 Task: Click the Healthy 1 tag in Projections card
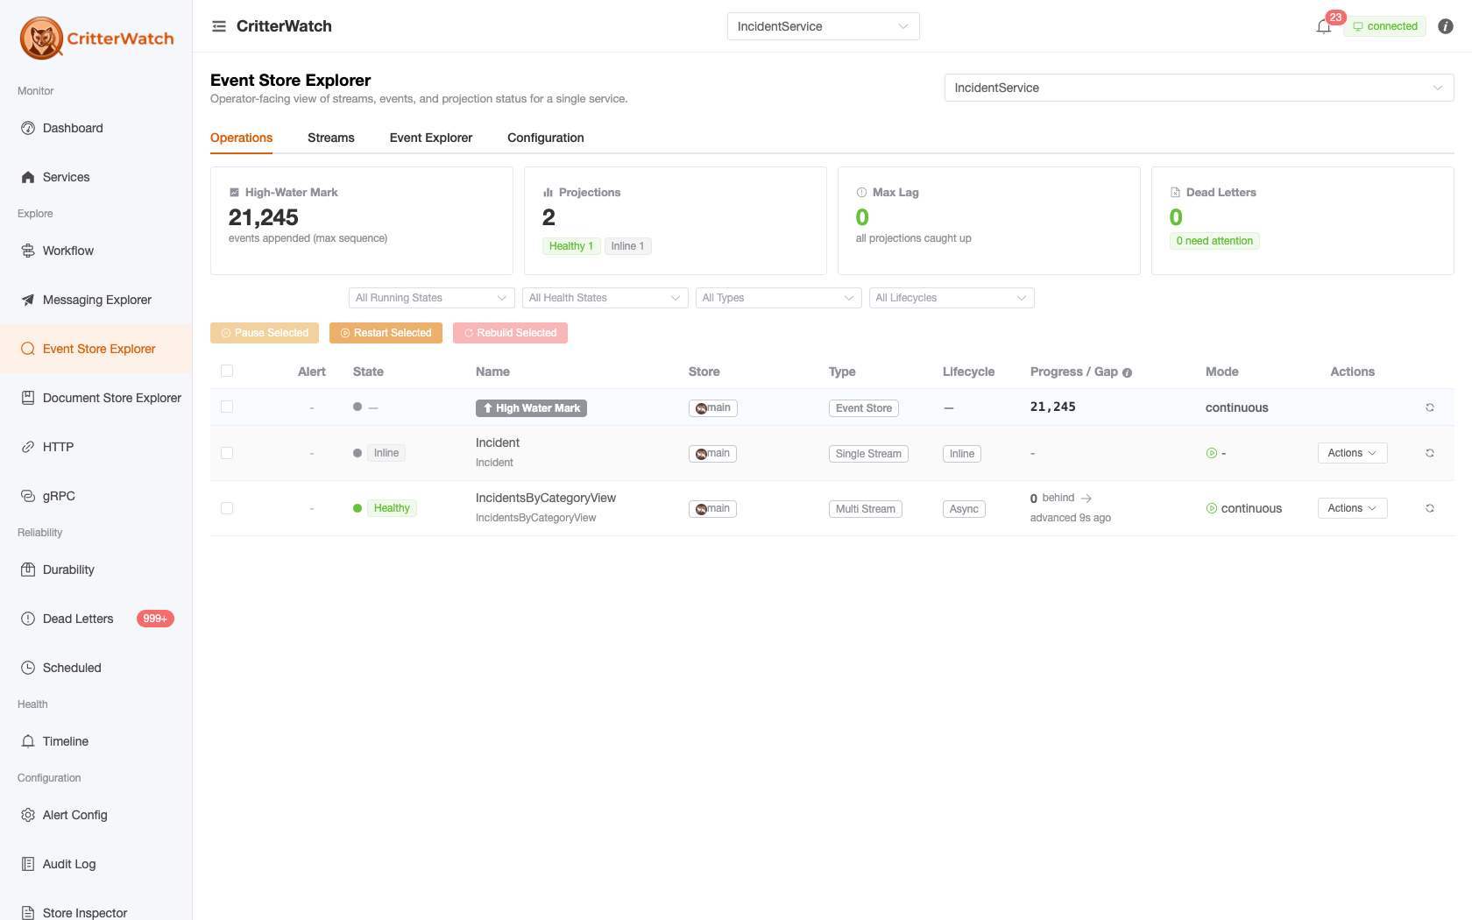(x=571, y=246)
